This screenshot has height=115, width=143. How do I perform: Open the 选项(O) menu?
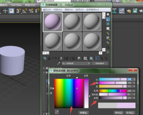79,10
